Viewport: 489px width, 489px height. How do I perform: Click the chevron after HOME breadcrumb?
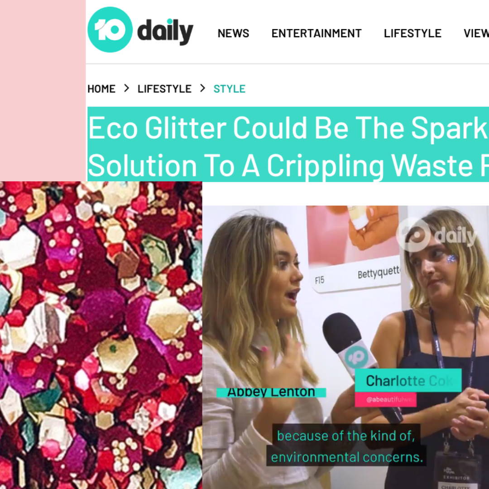click(x=126, y=89)
